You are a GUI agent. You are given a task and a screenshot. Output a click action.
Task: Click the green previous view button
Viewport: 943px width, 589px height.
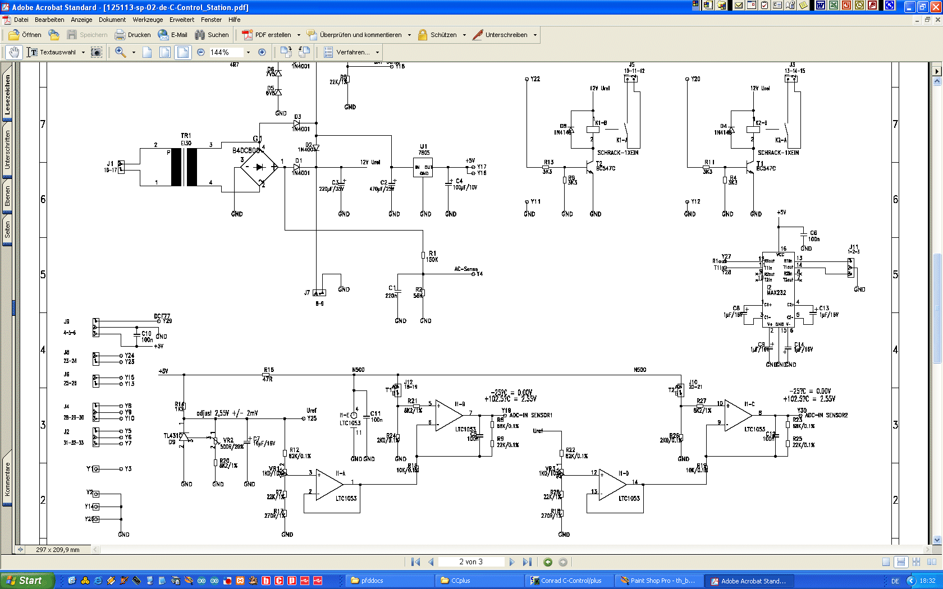click(x=548, y=562)
